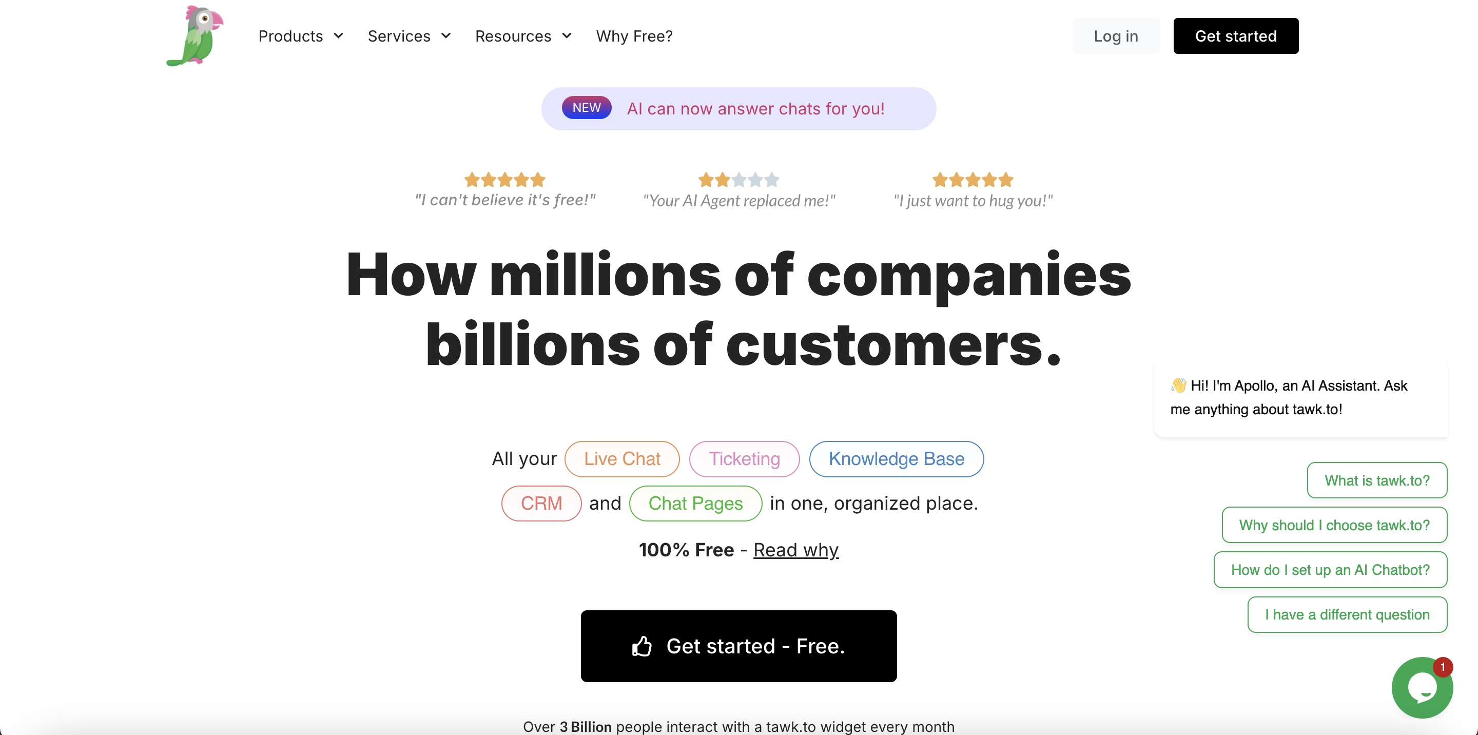The height and width of the screenshot is (735, 1478).
Task: Click the tawk.to parrot logo
Action: click(x=195, y=35)
